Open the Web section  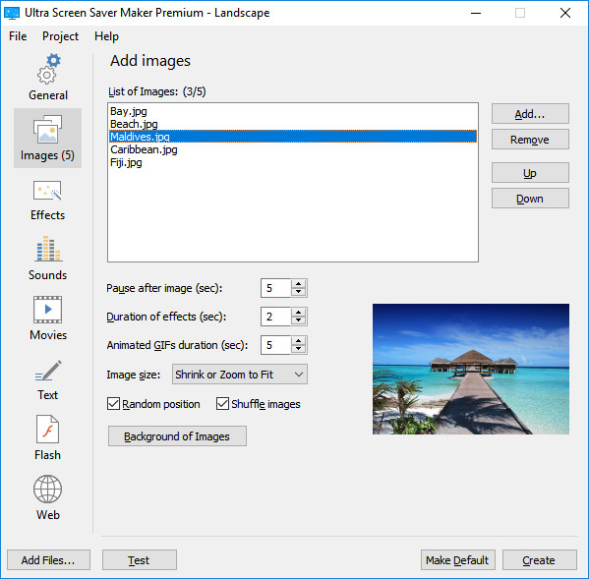pyautogui.click(x=48, y=497)
